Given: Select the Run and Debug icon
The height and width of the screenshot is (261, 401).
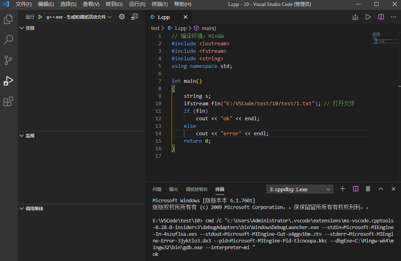Looking at the screenshot, I should click(x=9, y=81).
